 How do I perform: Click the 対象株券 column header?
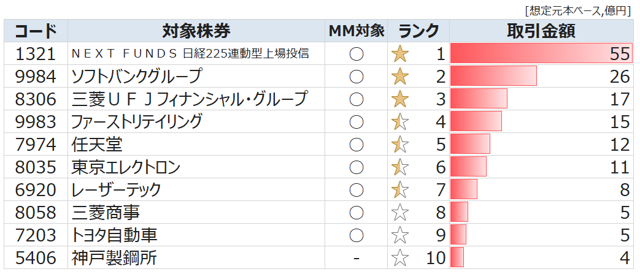coord(196,31)
